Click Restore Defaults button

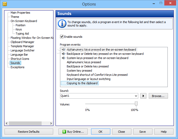(29, 132)
